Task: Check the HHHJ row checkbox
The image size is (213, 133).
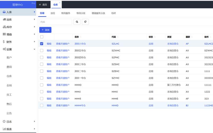Action: (42, 92)
